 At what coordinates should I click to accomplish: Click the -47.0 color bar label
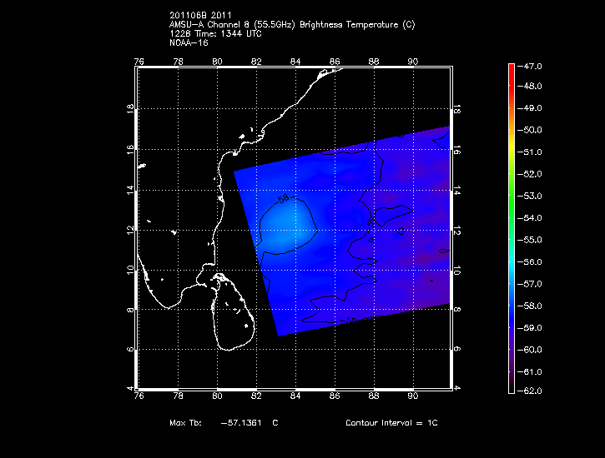point(532,65)
